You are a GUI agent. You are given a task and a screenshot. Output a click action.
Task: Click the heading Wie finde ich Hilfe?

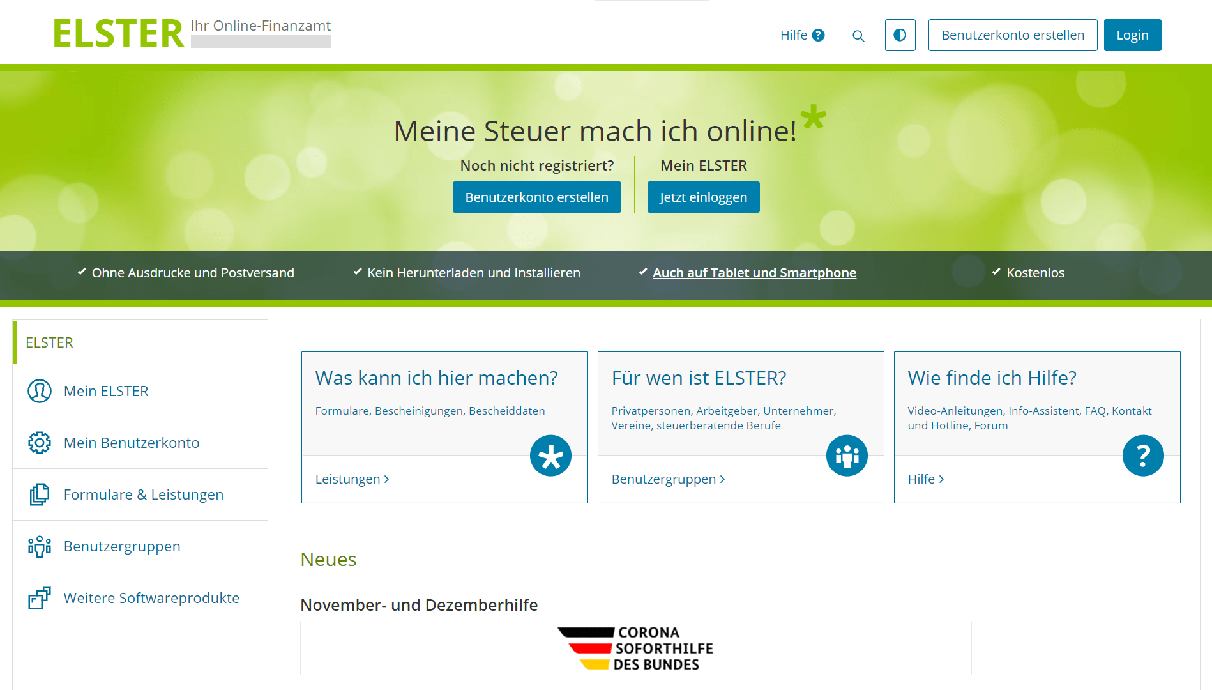tap(992, 378)
